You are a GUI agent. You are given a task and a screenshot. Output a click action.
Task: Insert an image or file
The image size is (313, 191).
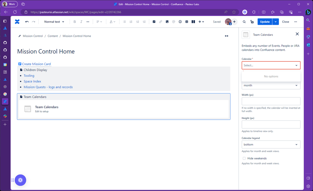click(x=167, y=22)
